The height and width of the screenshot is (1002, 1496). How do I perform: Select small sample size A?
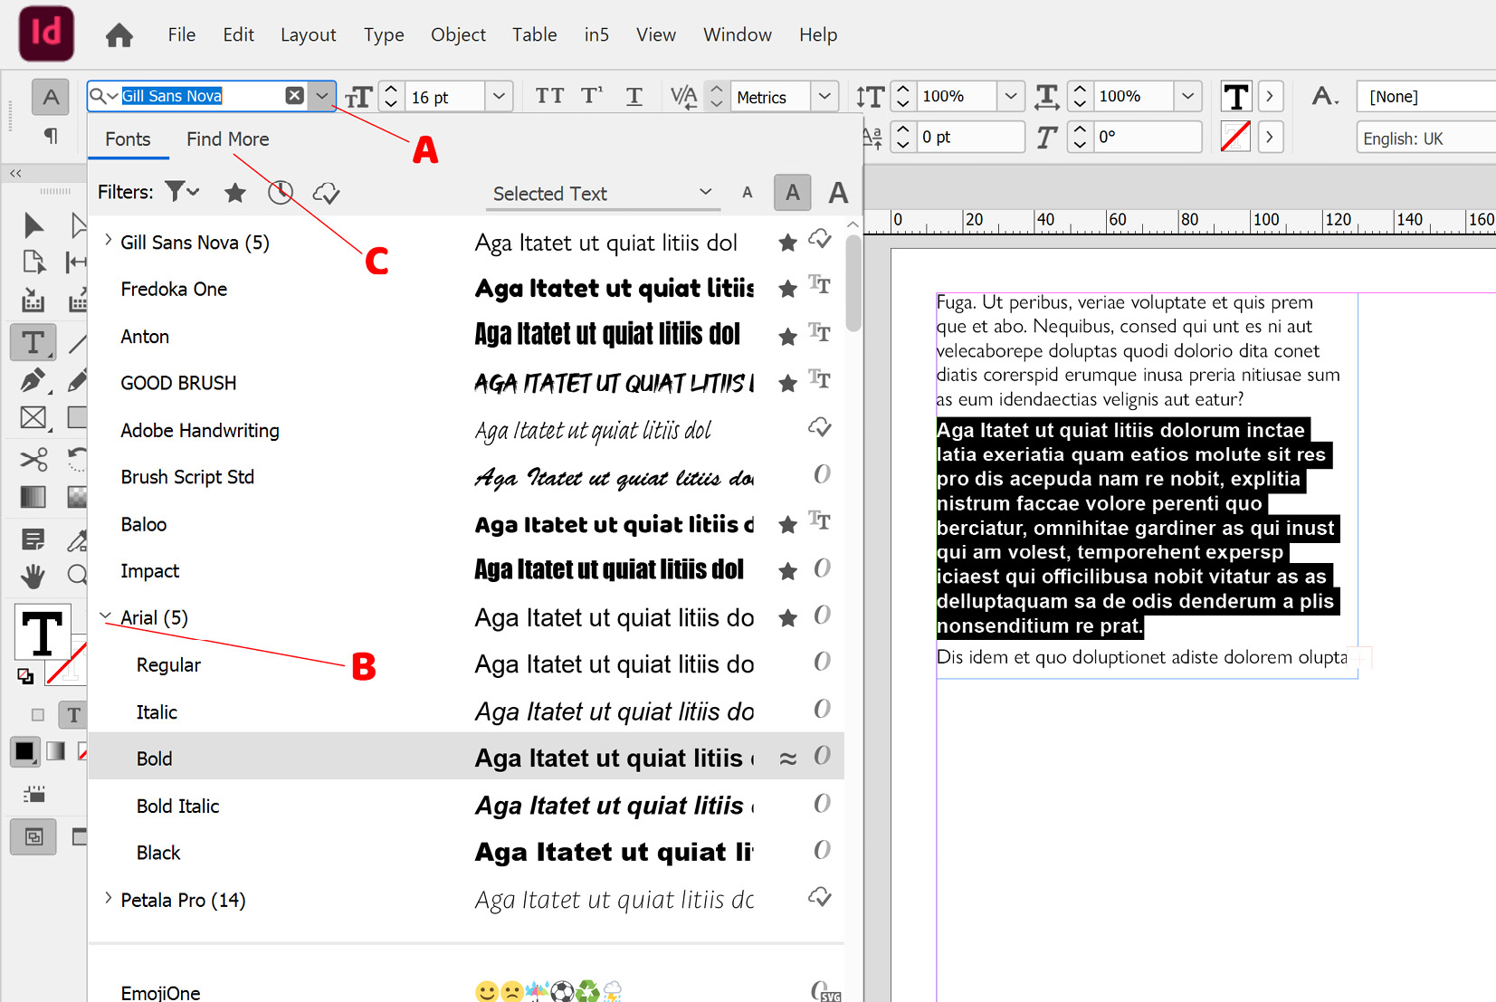(748, 192)
